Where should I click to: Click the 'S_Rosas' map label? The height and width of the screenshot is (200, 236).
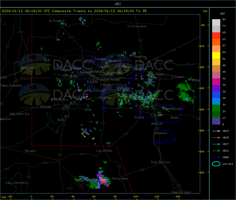pos(105,85)
